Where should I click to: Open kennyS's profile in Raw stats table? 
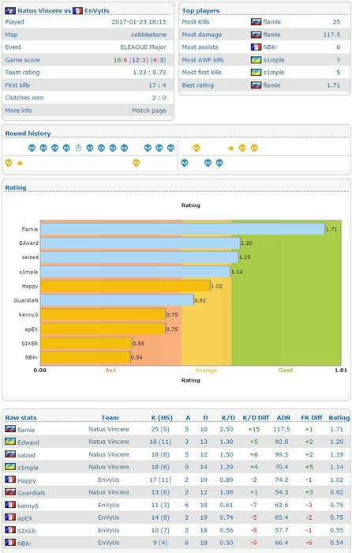pyautogui.click(x=28, y=506)
